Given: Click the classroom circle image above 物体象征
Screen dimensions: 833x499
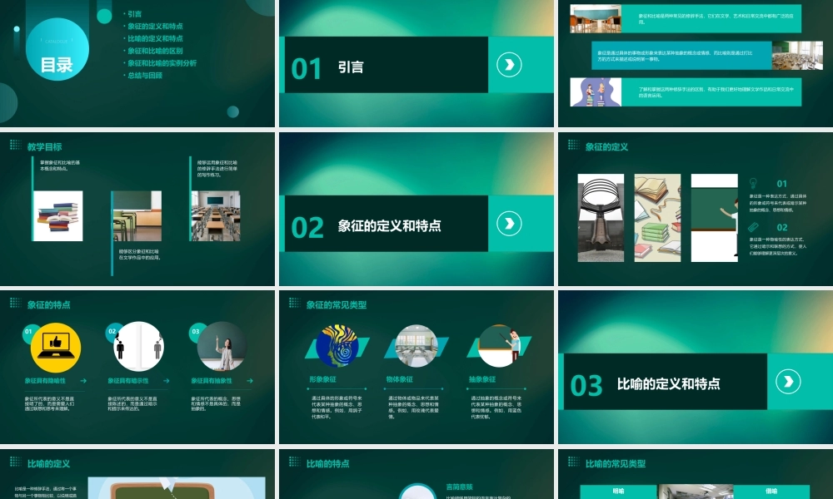Looking at the screenshot, I should click(x=416, y=346).
